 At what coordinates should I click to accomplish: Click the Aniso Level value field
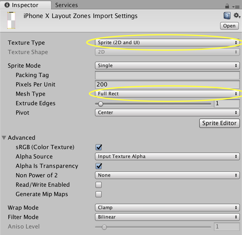[x=227, y=226]
